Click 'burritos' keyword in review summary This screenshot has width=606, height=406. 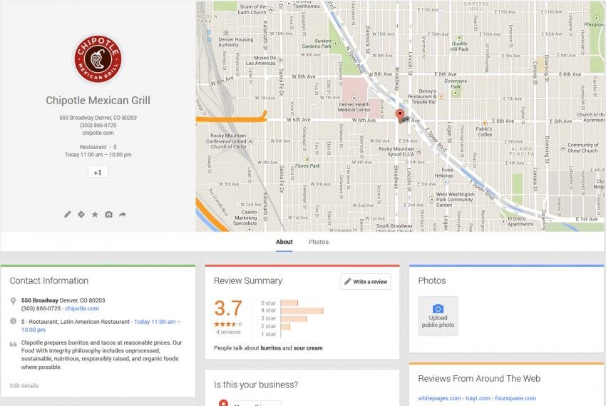click(270, 348)
